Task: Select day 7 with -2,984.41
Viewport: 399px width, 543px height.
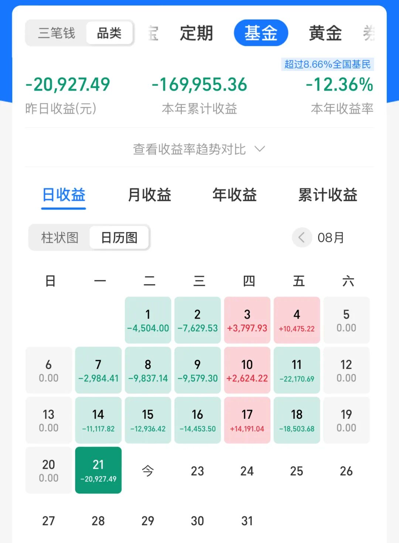Action: [x=98, y=370]
